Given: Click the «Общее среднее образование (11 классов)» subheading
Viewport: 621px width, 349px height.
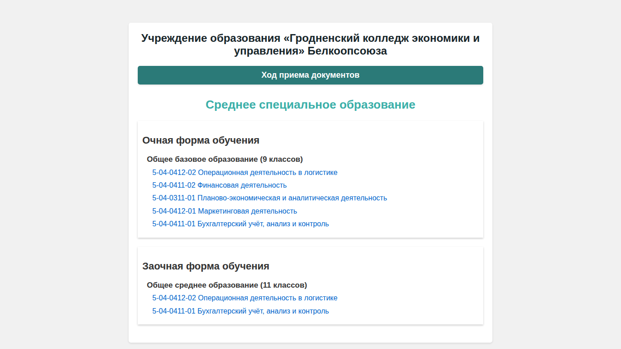Looking at the screenshot, I should click(227, 285).
